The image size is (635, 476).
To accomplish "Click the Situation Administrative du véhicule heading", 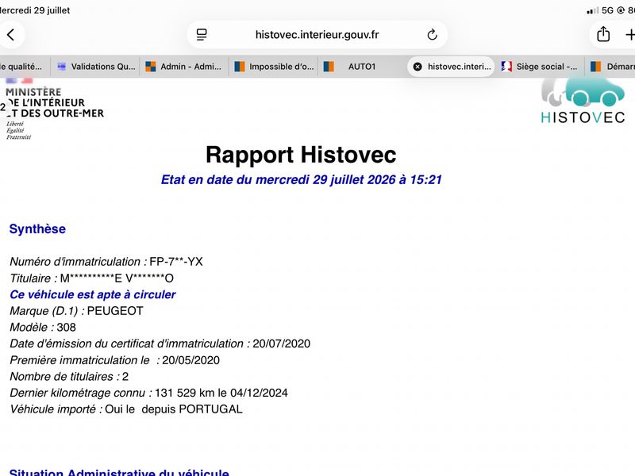I will 119,472.
